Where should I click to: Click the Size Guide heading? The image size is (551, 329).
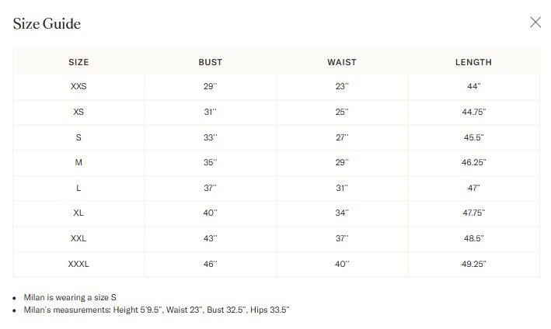(x=47, y=24)
